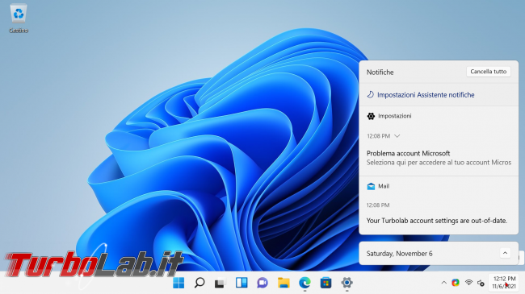This screenshot has height=294, width=525.
Task: Click the Notifiche header title
Action: (380, 72)
